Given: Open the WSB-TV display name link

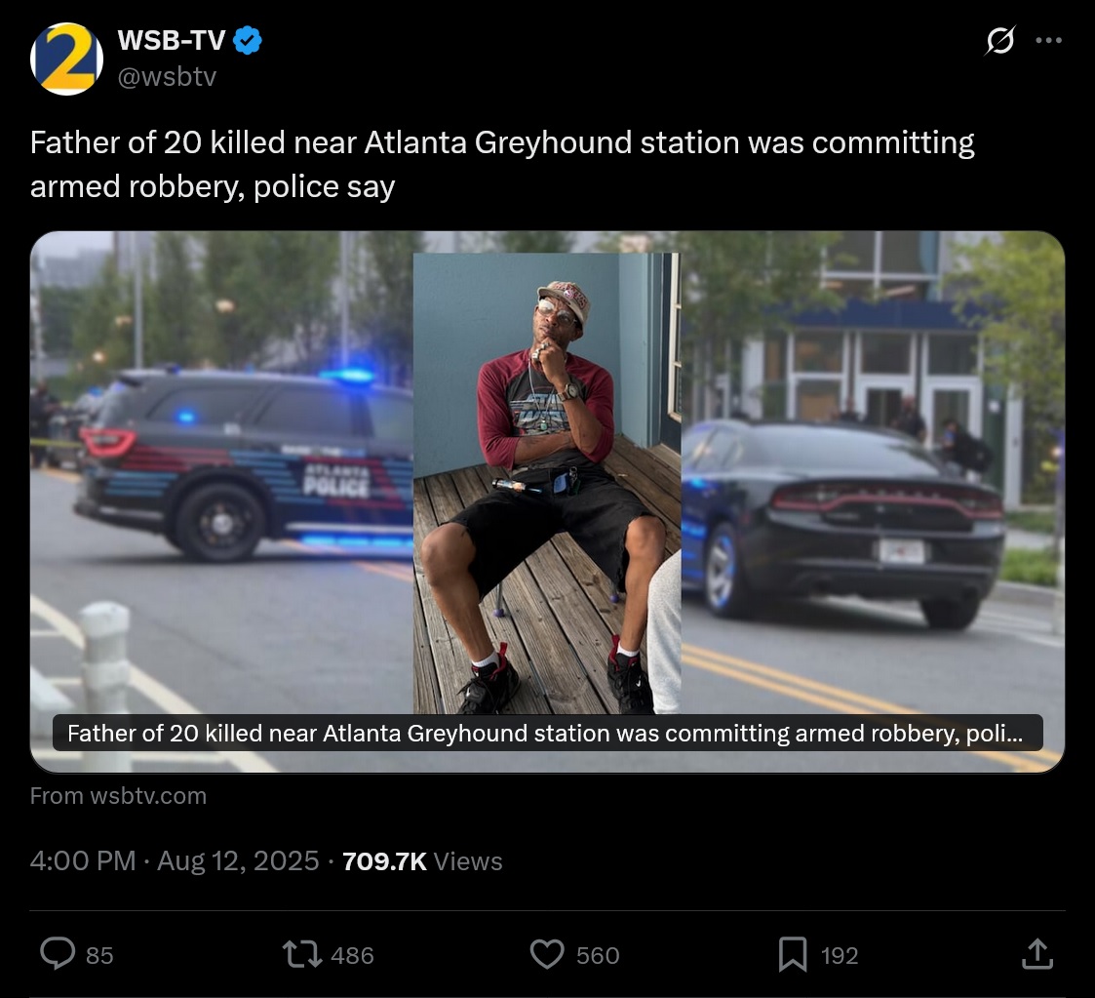Looking at the screenshot, I should tap(171, 40).
